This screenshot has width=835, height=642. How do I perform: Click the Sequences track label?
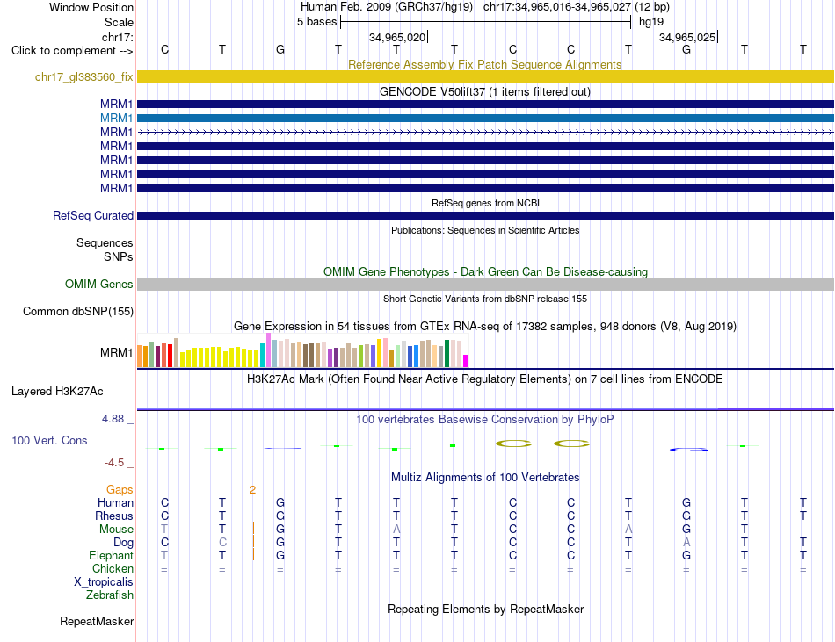click(x=105, y=243)
